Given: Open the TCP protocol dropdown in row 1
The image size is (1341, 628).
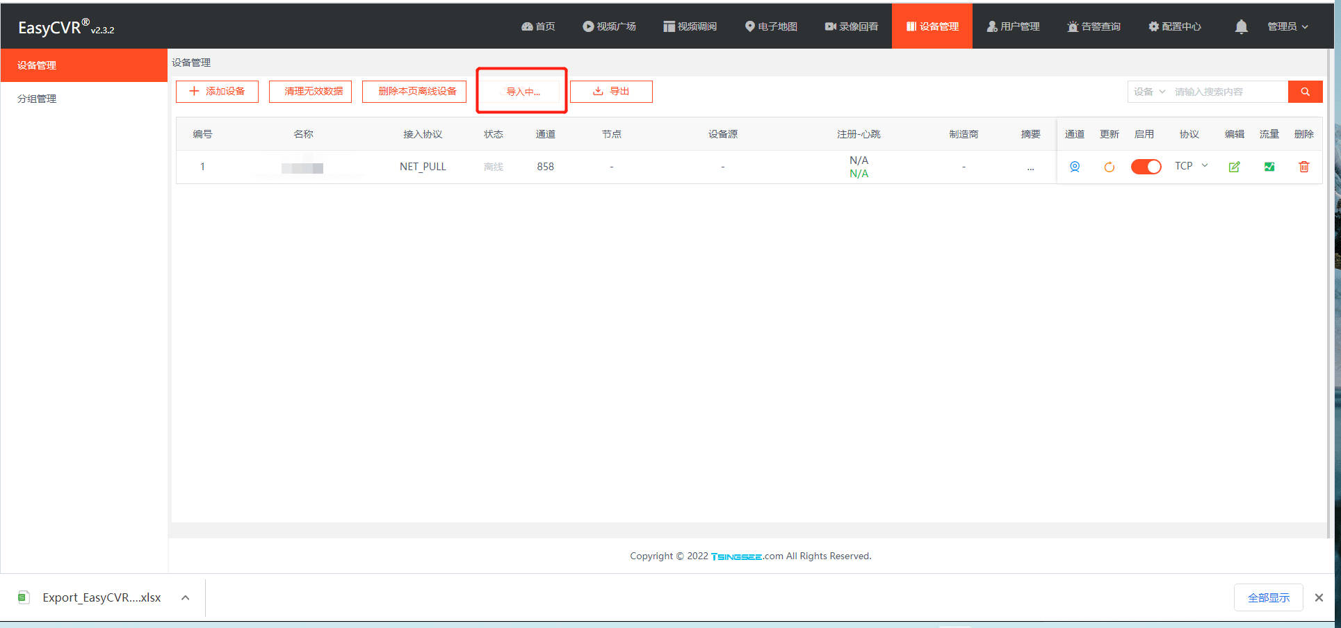Looking at the screenshot, I should click(1191, 166).
